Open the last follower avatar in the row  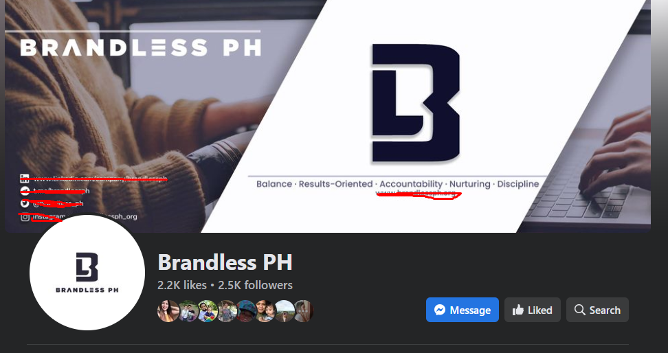304,311
